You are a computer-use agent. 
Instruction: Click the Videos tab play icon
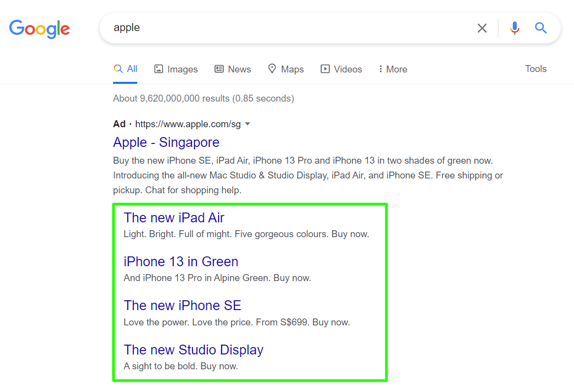pyautogui.click(x=325, y=69)
